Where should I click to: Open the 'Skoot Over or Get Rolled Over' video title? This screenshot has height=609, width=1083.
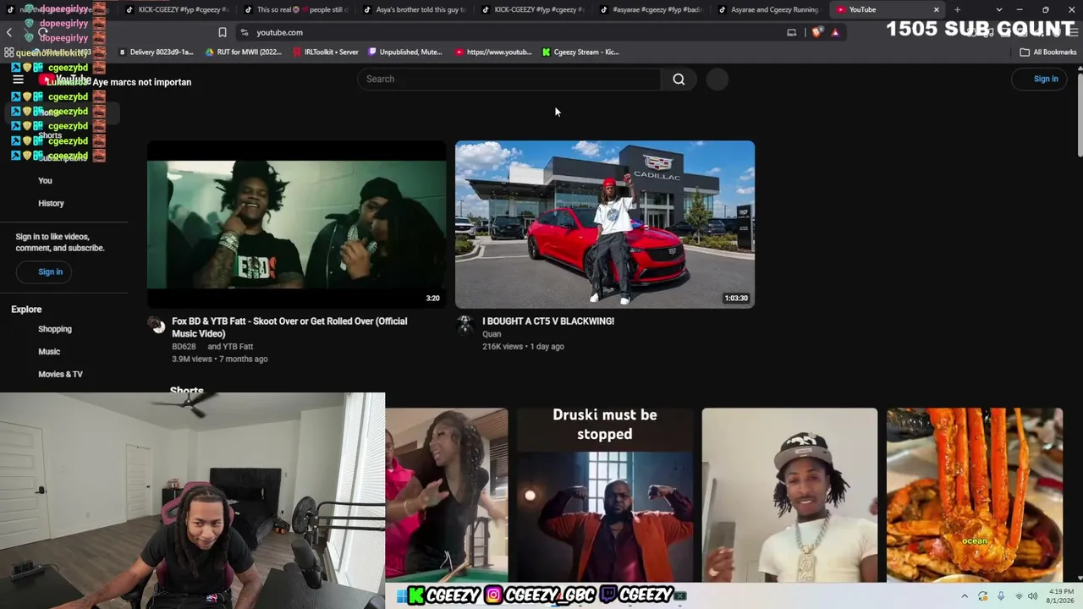[x=289, y=327]
